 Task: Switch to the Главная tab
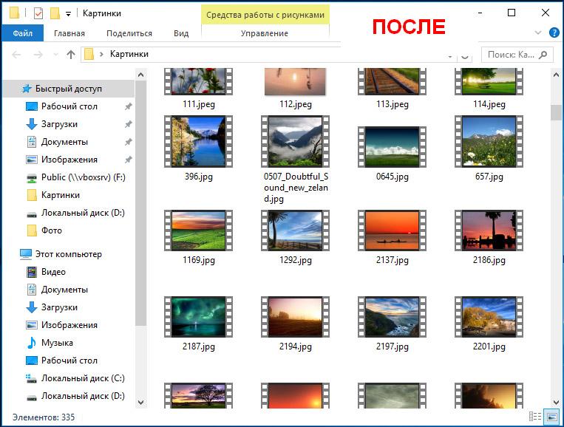(x=69, y=33)
